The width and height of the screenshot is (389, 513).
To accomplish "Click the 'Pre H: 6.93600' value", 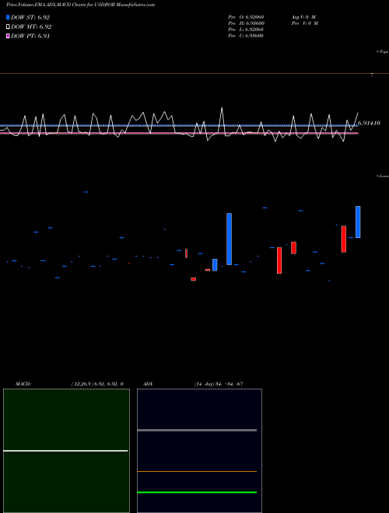I will click(x=246, y=23).
